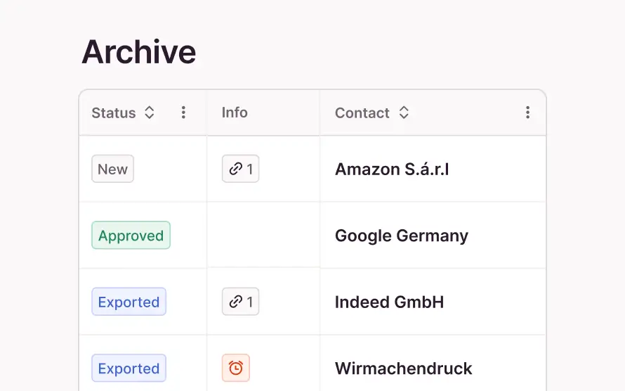Open the Indeed GmbH contact
The image size is (625, 391).
click(x=389, y=302)
